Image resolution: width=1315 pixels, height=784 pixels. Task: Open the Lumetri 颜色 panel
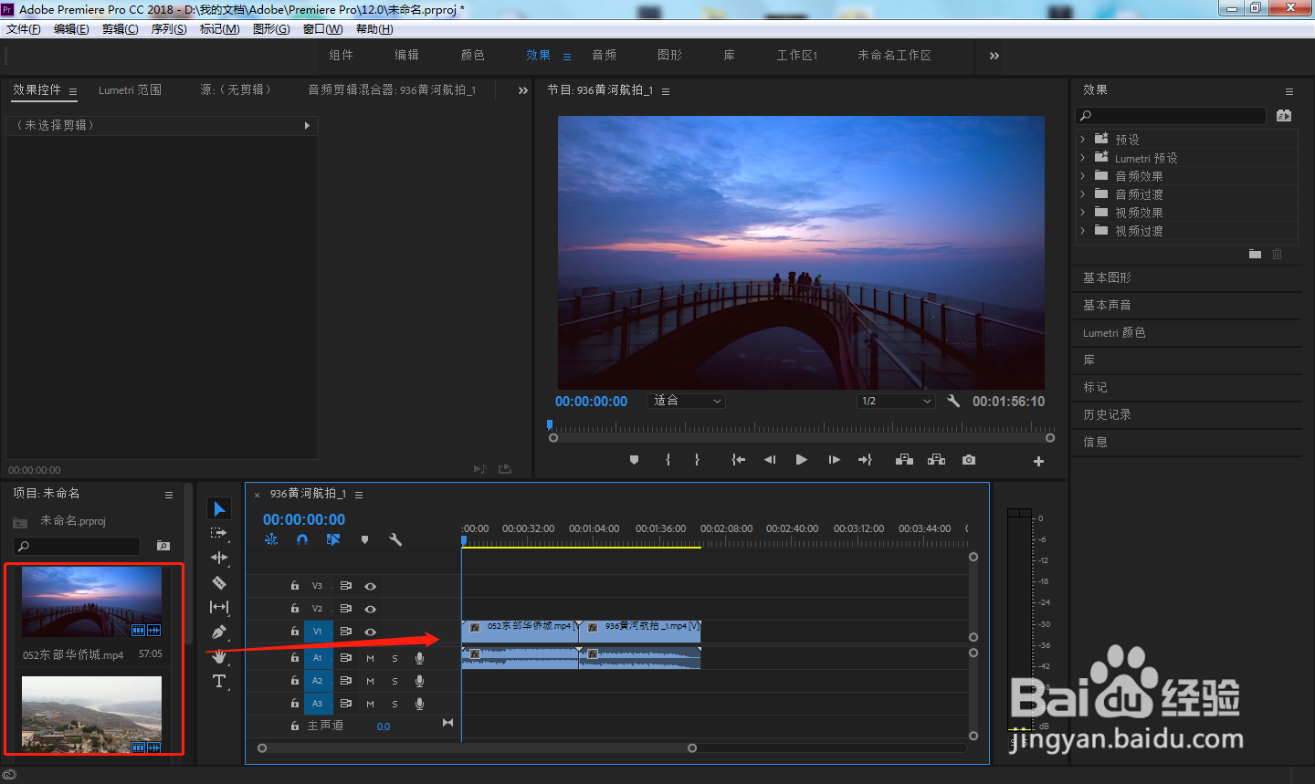pyautogui.click(x=1114, y=332)
